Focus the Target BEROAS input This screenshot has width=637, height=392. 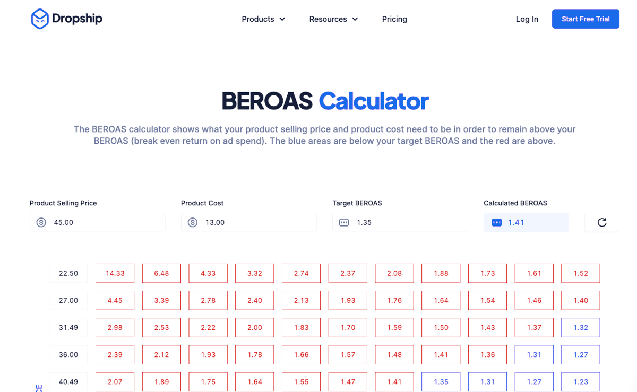point(400,222)
